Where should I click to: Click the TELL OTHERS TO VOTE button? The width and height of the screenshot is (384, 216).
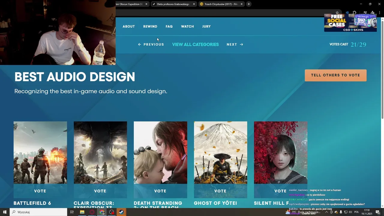tap(335, 75)
